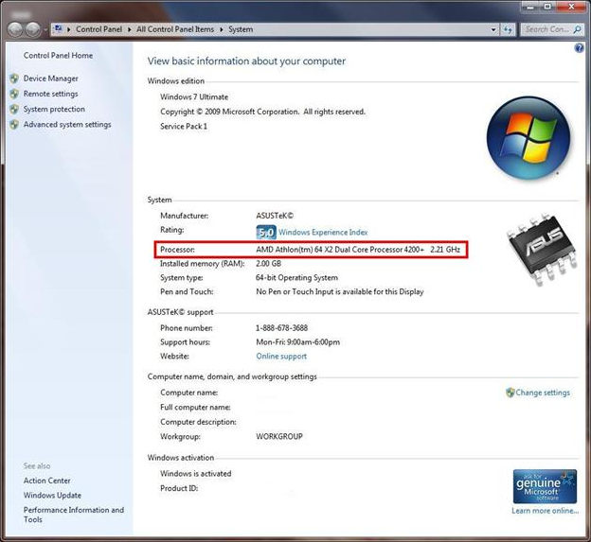Select the 2.00 GB installed memory value
Image resolution: width=591 pixels, height=542 pixels.
(x=268, y=264)
